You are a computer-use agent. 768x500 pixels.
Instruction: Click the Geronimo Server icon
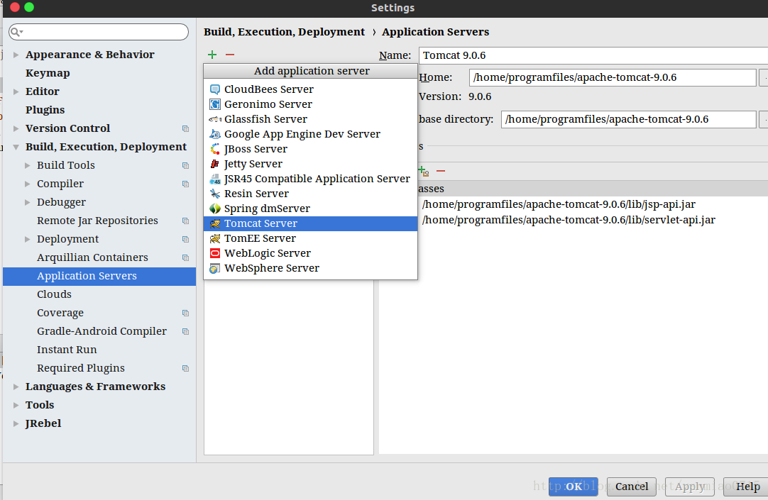(x=215, y=104)
